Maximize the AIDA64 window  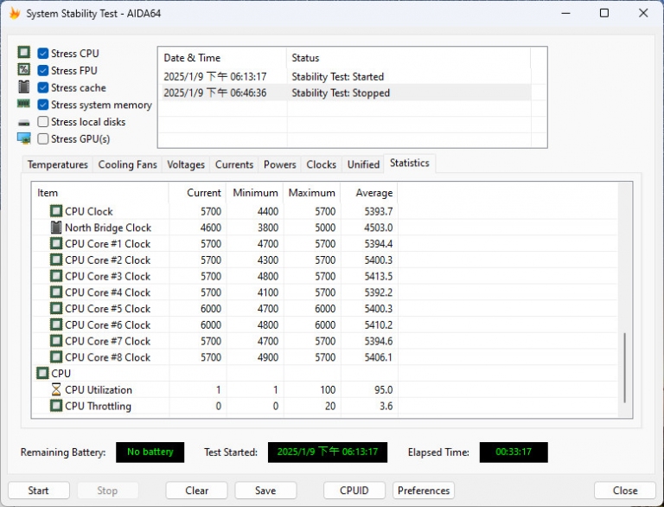[x=604, y=13]
